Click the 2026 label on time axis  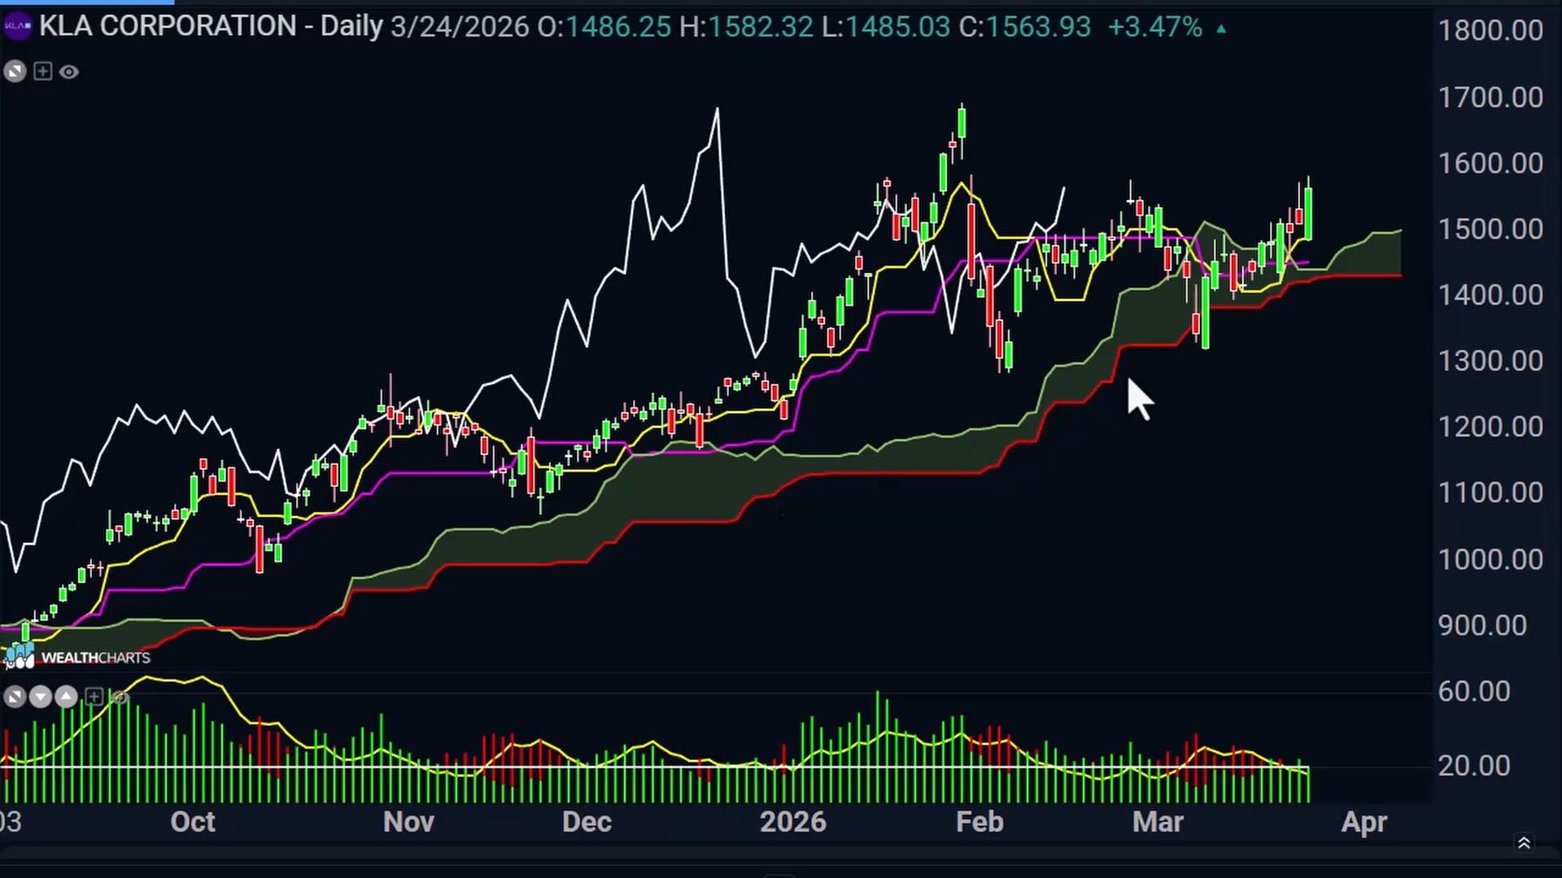(793, 821)
